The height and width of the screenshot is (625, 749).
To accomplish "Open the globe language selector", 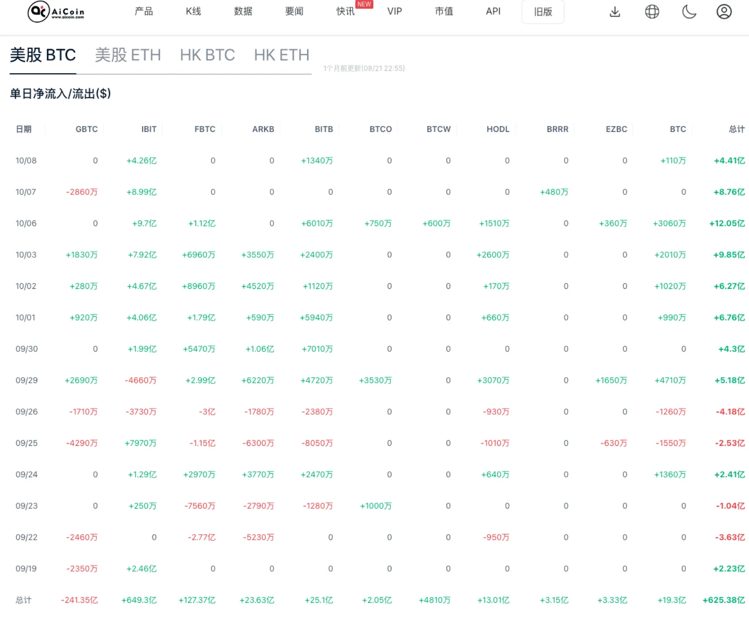I will (652, 11).
